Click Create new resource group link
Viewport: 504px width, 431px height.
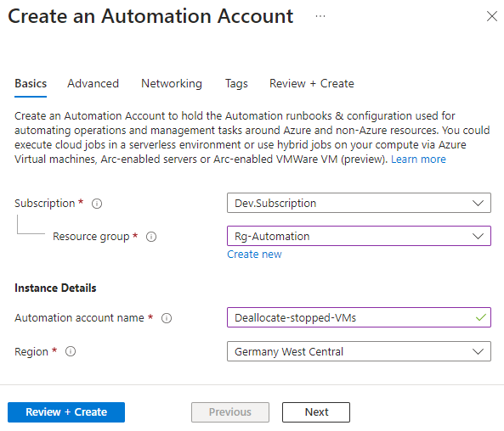(x=254, y=255)
